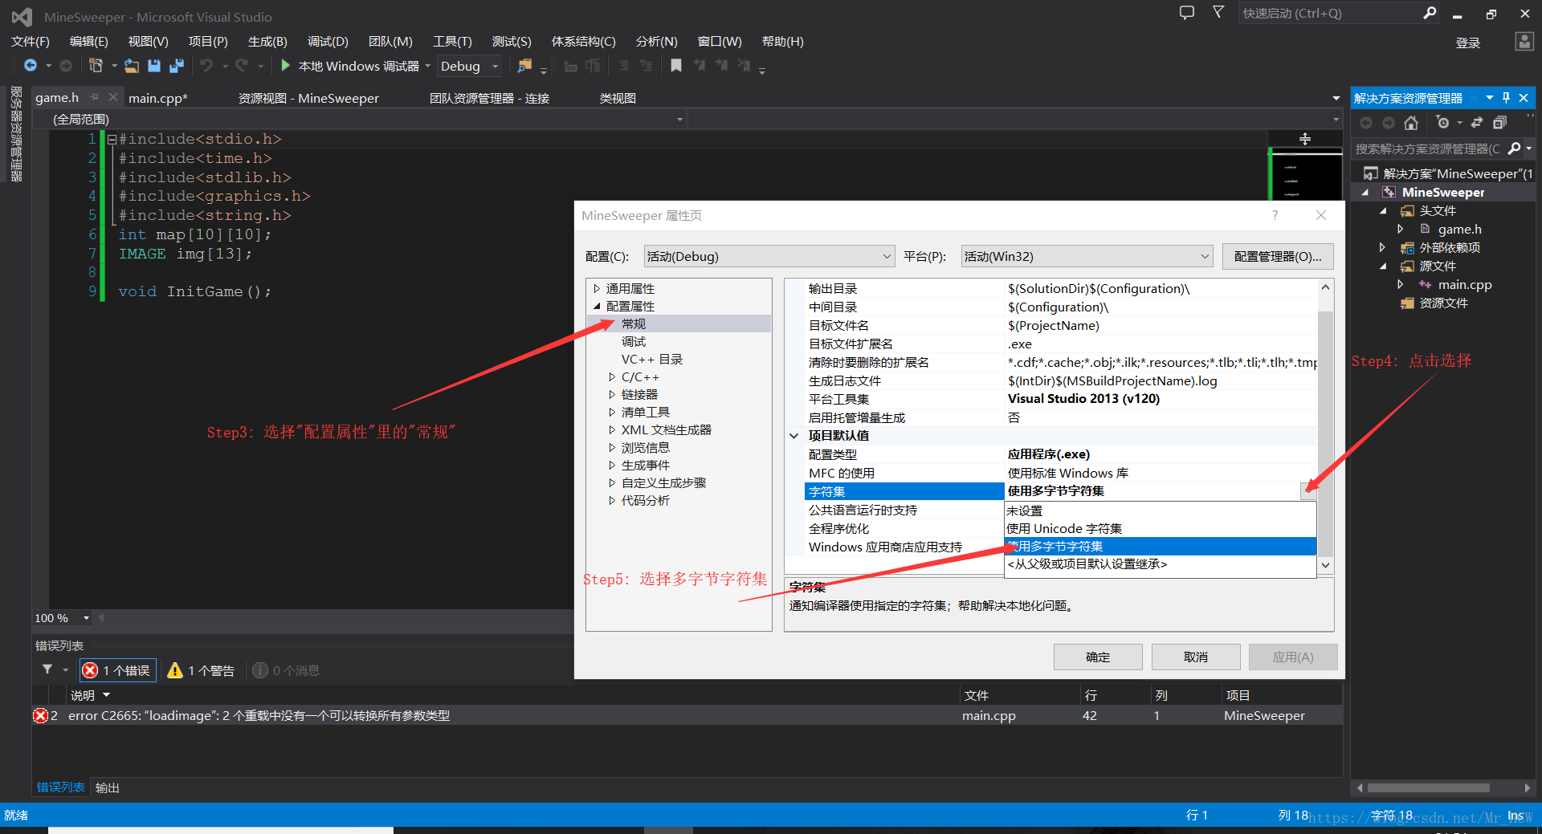Collapse the 头文件 folder in Solution Explorer
Screen dimensions: 1542x834
click(1382, 210)
